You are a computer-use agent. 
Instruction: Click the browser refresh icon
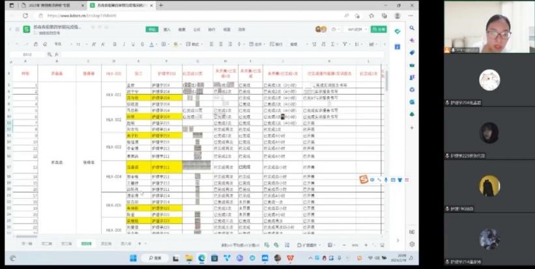click(25, 16)
